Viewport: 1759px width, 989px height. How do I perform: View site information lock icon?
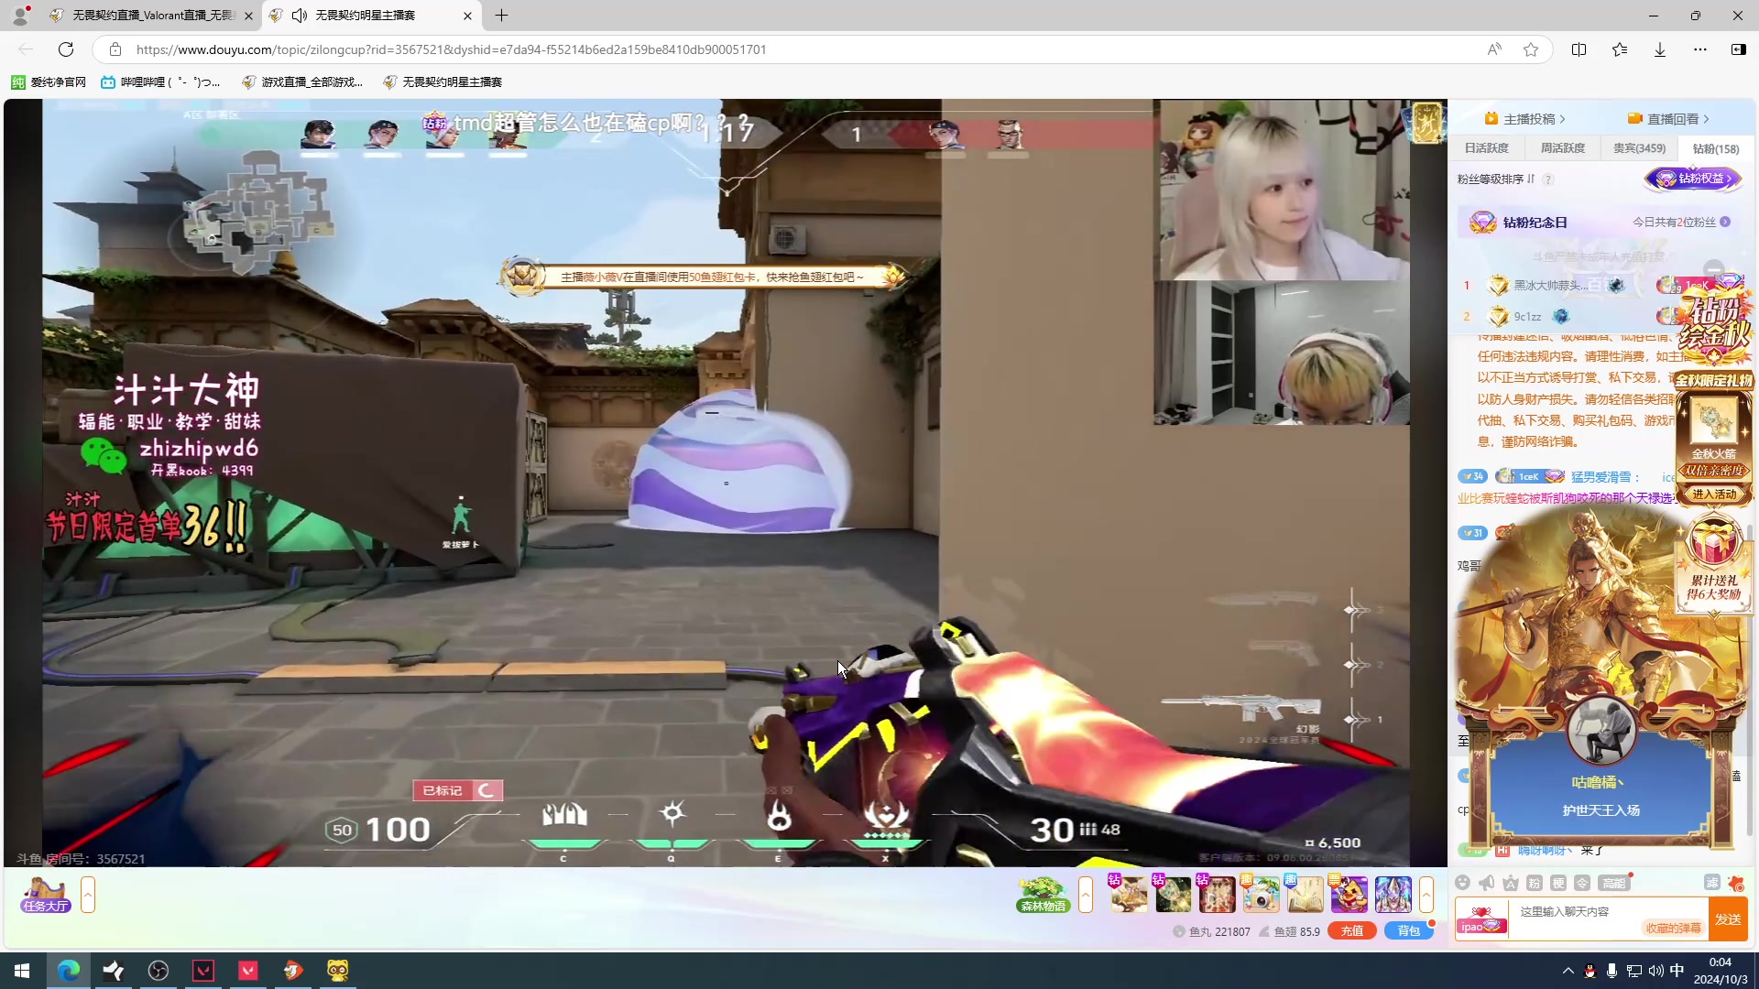[115, 49]
